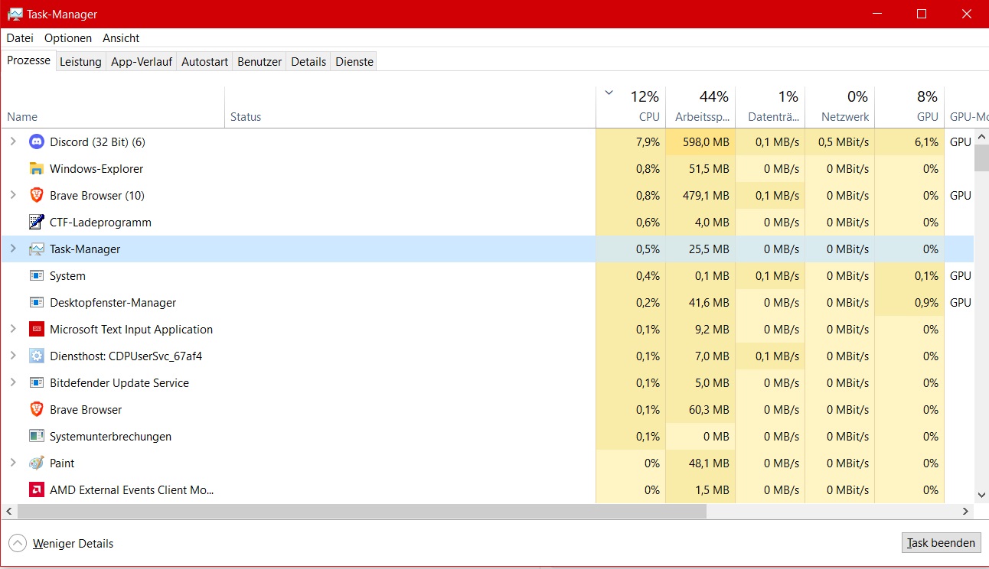Image resolution: width=989 pixels, height=569 pixels.
Task: Sort by the Name column header
Action: tap(113, 107)
